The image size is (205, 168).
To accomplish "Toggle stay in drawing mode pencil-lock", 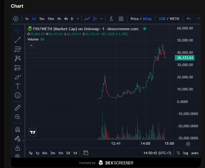I will point(17,139).
